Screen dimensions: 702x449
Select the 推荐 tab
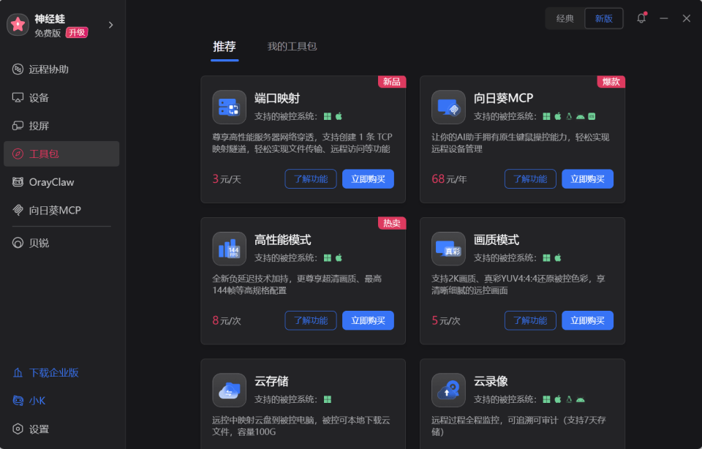pyautogui.click(x=224, y=47)
